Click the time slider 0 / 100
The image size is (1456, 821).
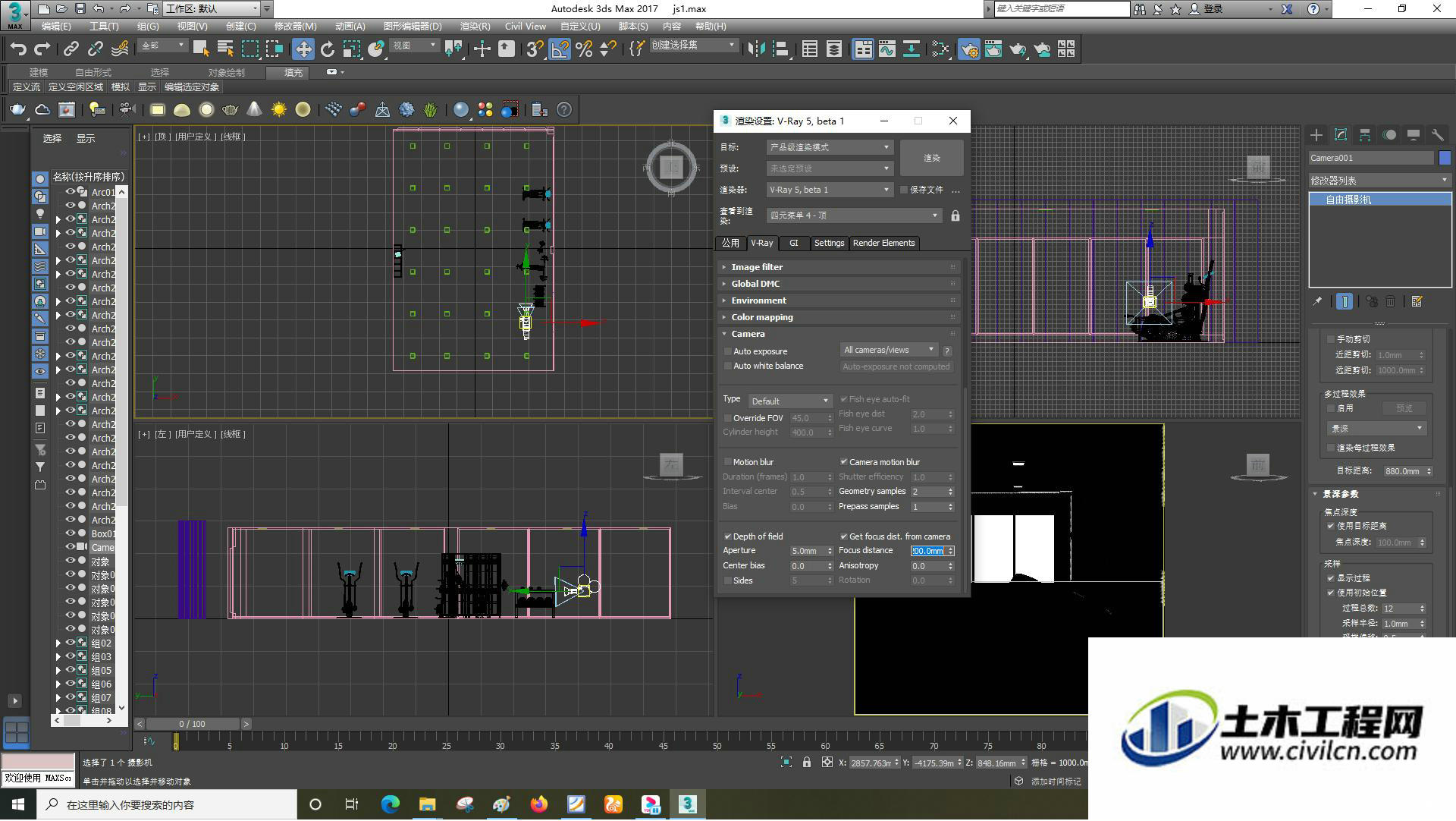(193, 725)
